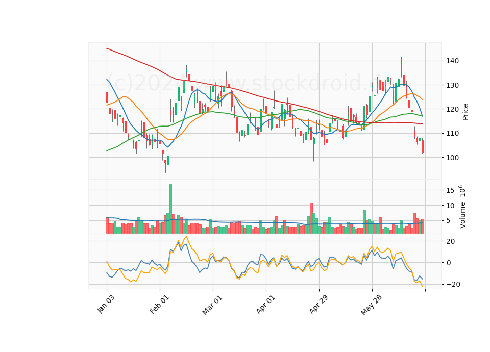The image size is (490, 352).
Task: Select the 'Feb 01' x-axis label
Action: click(159, 304)
